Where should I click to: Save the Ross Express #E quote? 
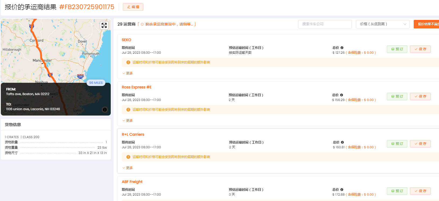(420, 96)
